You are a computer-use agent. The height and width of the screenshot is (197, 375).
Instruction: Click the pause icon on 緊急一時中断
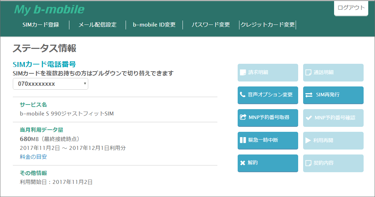[x=243, y=140]
